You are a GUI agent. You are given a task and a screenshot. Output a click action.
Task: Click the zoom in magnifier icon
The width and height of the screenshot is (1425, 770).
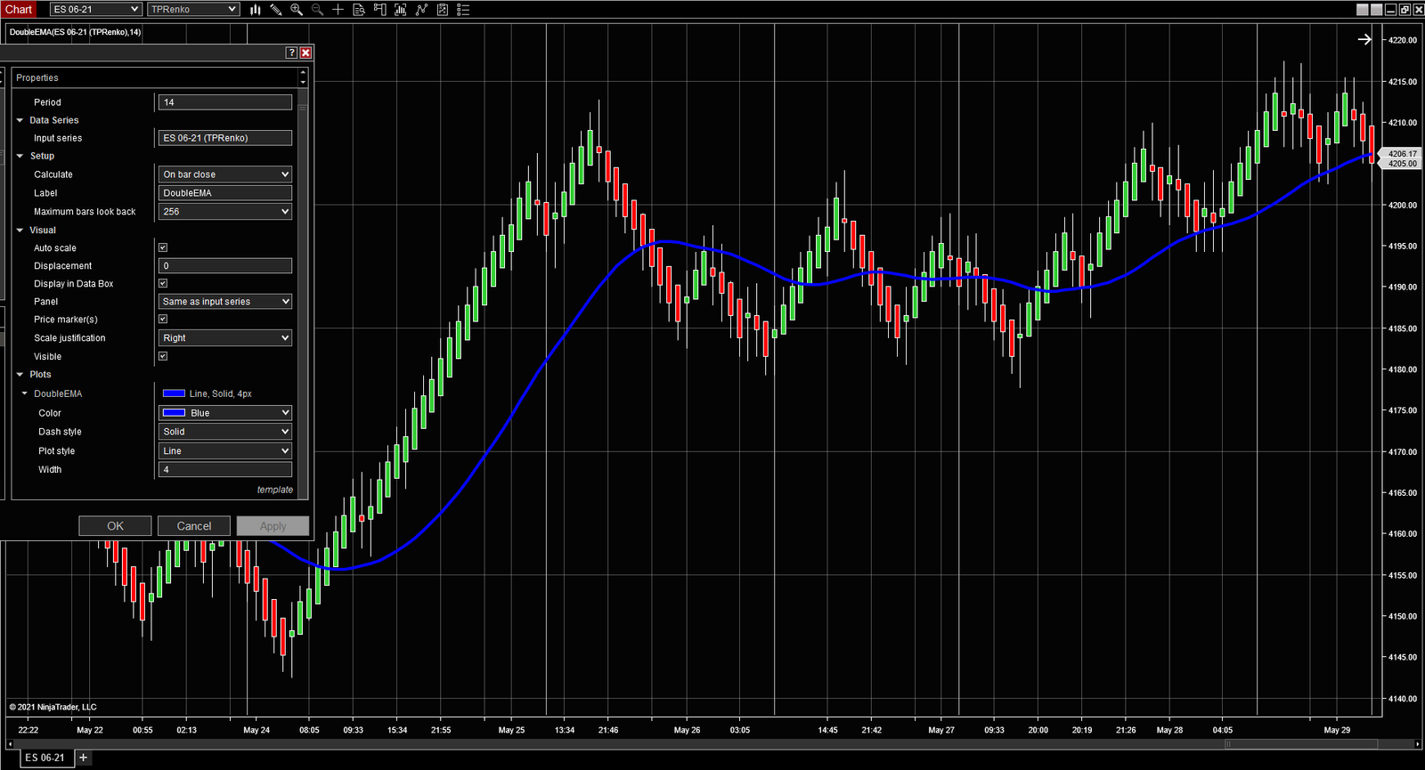(x=297, y=10)
